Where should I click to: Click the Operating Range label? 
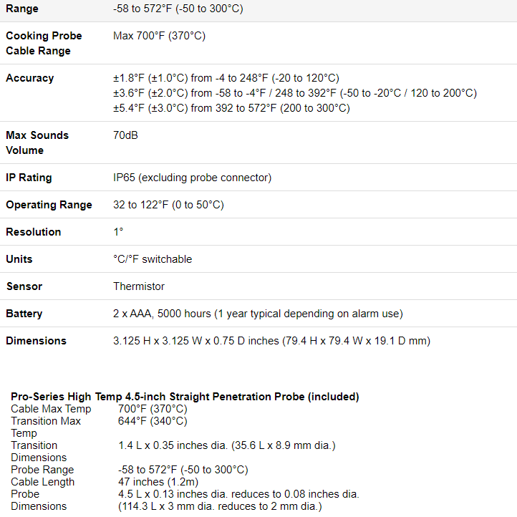[49, 205]
